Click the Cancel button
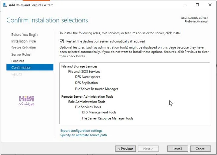Image resolution: width=217 pixels, height=155 pixels. pyautogui.click(x=200, y=149)
